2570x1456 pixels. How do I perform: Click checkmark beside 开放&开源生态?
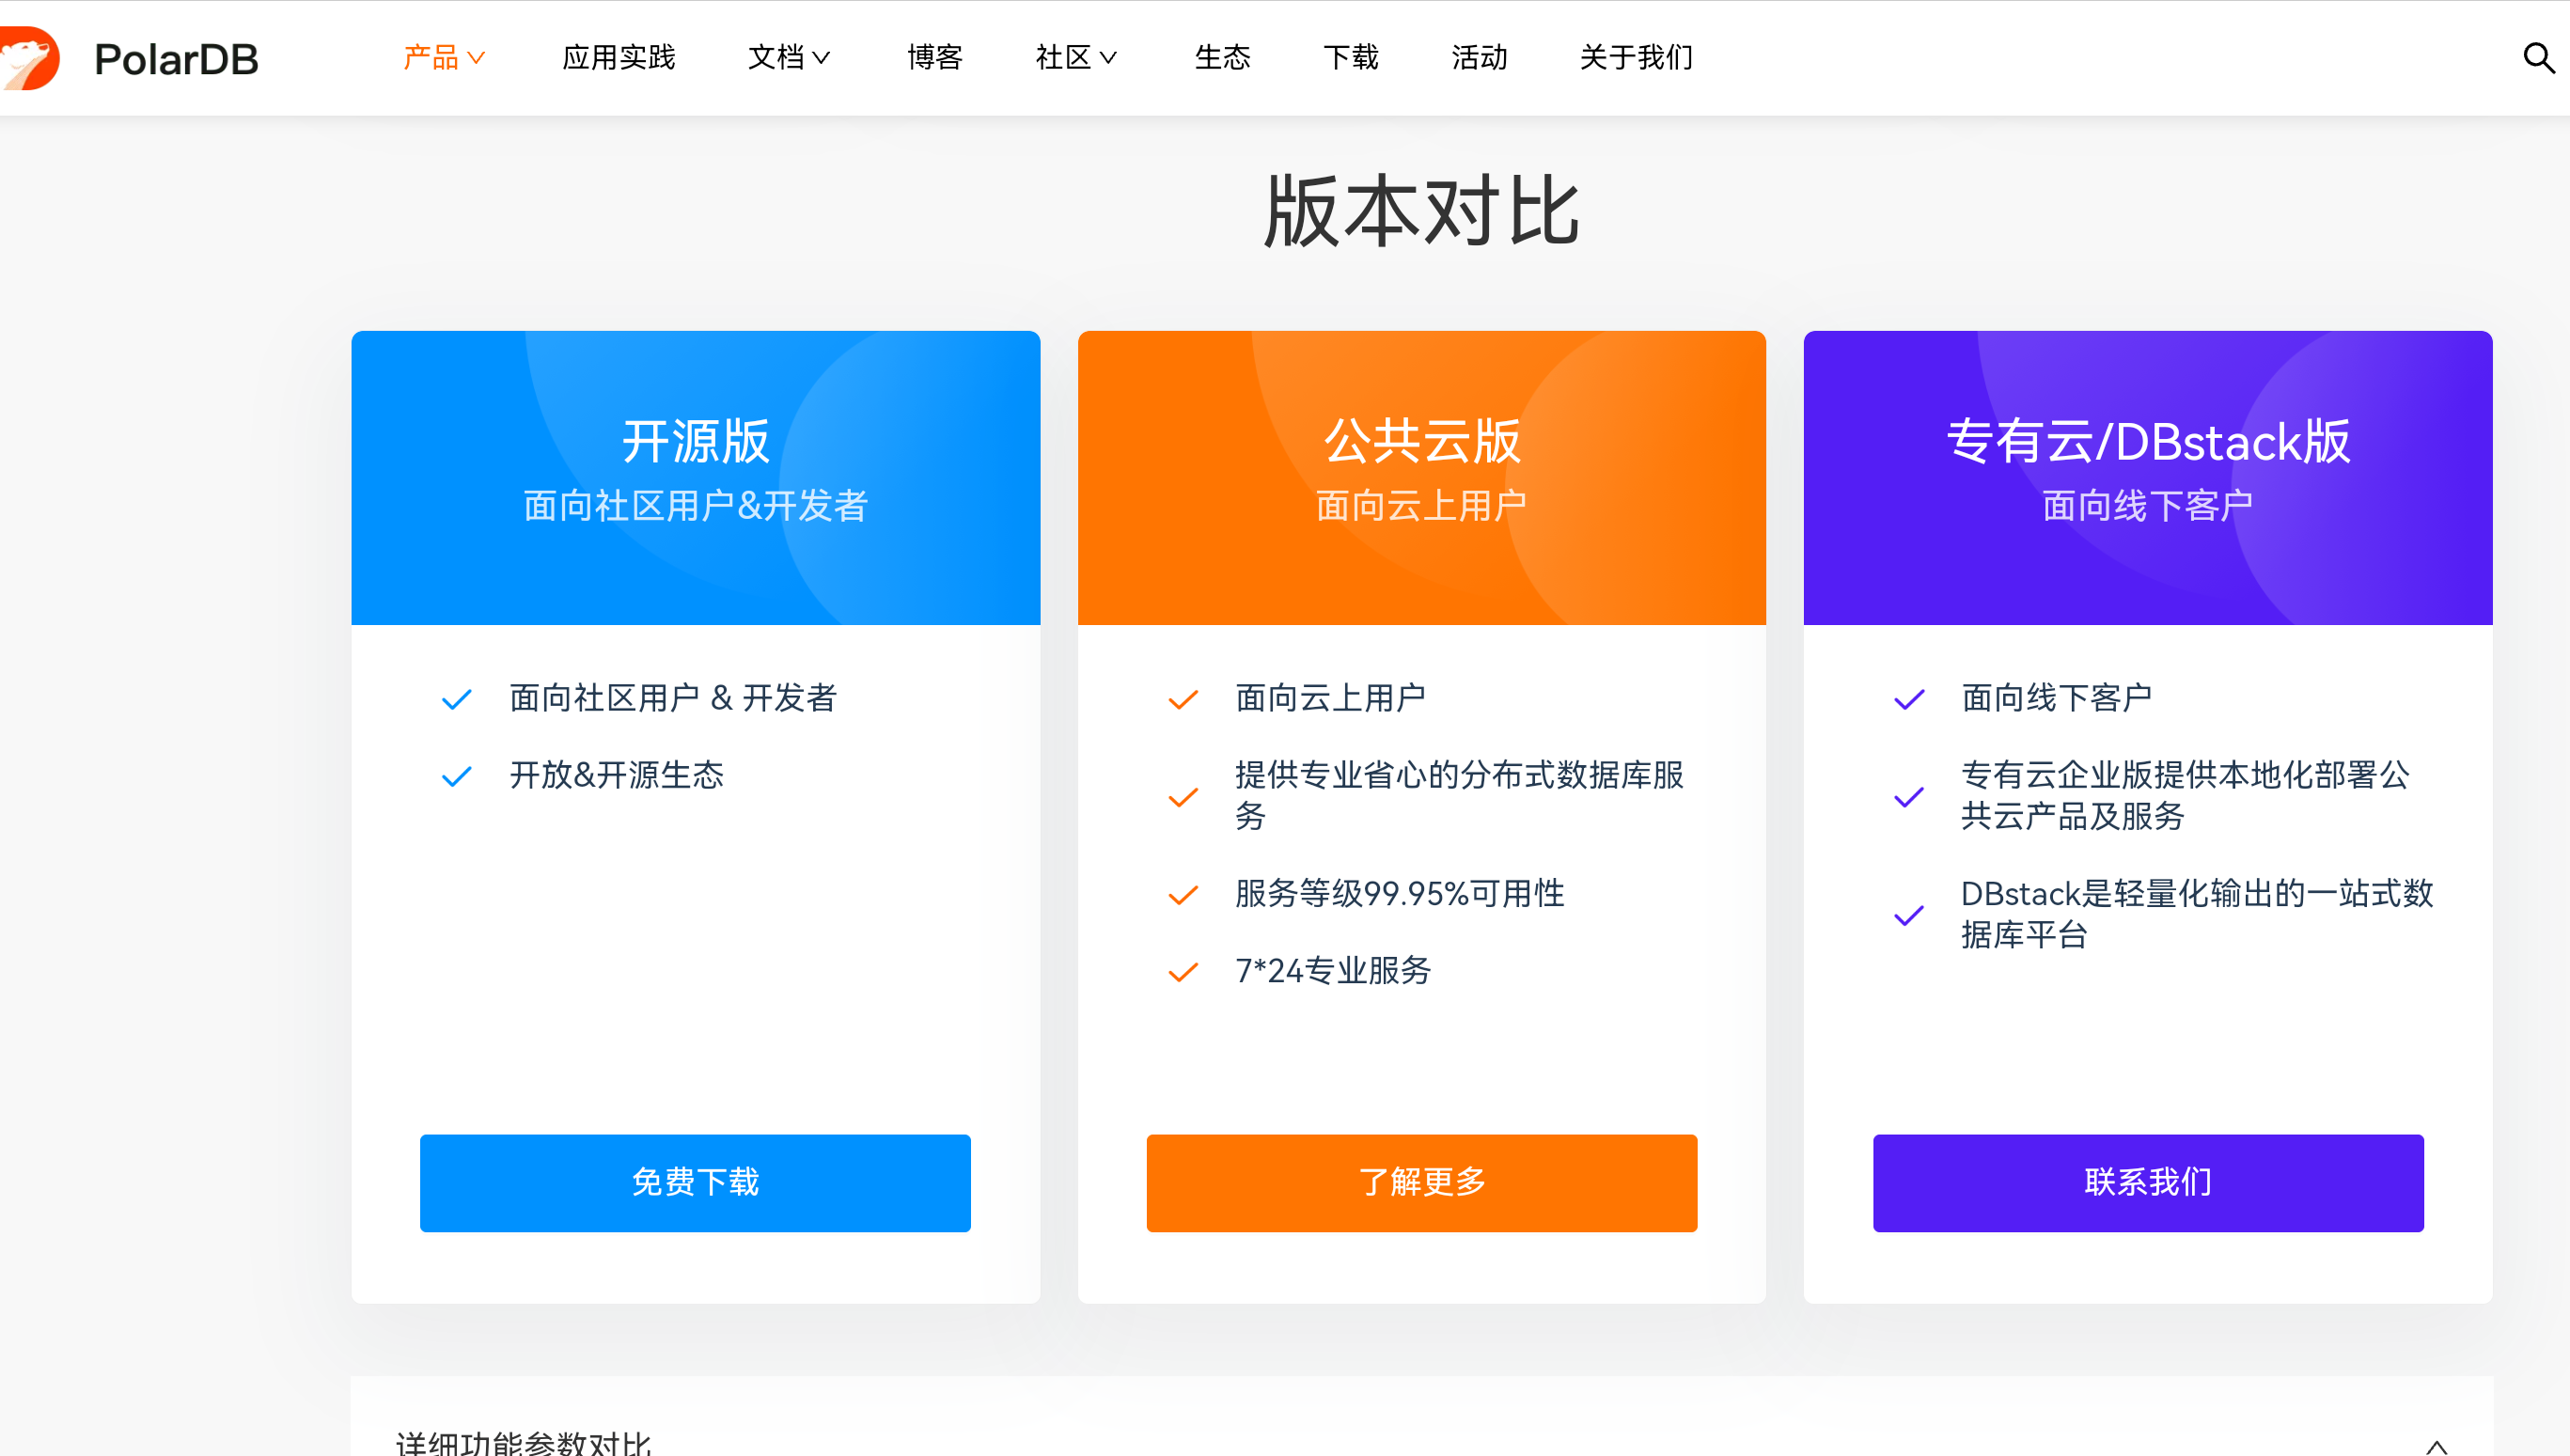pyautogui.click(x=457, y=776)
